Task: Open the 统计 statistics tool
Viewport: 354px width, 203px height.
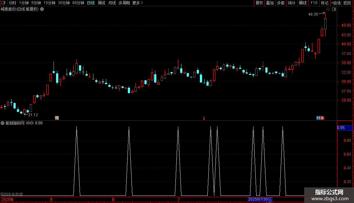Action: tap(291, 3)
